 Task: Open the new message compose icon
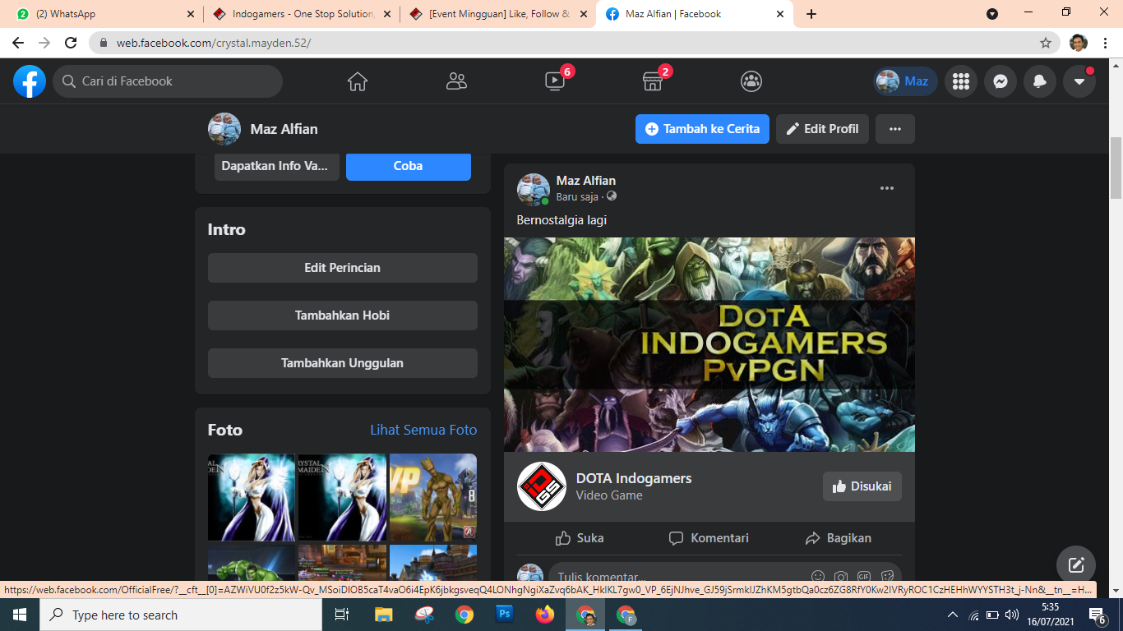1076,565
